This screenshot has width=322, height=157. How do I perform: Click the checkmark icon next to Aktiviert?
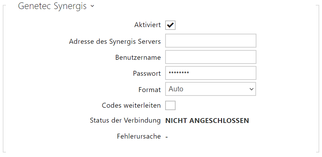[170, 25]
